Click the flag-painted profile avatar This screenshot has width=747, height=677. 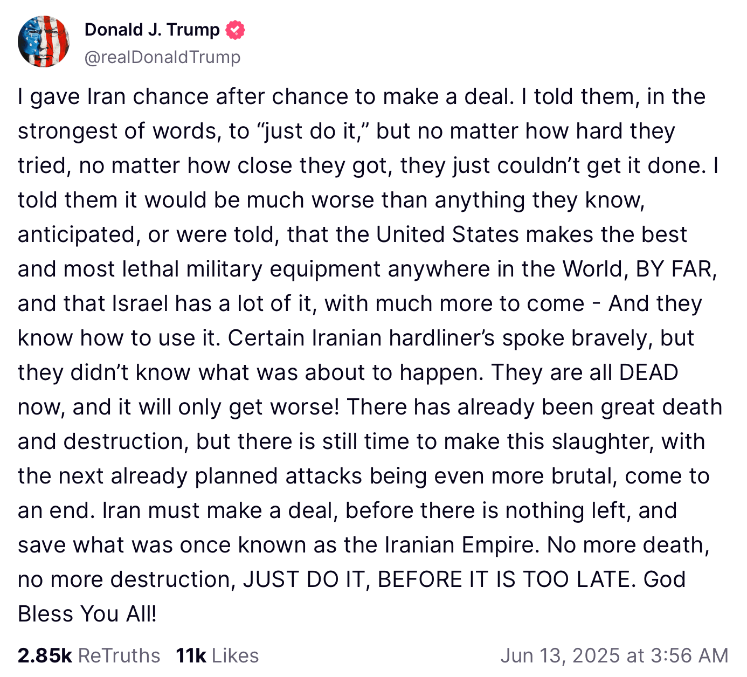coord(44,42)
